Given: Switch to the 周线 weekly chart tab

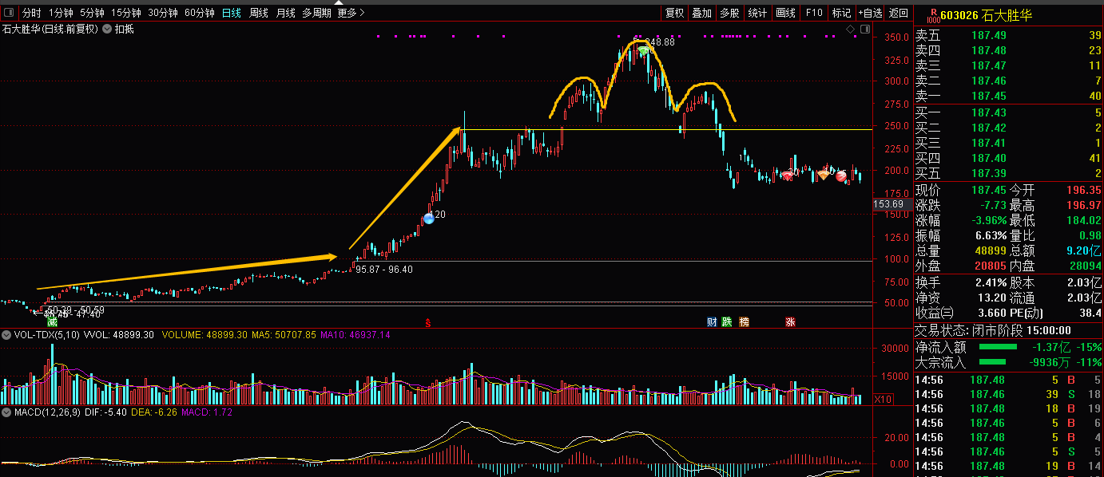Looking at the screenshot, I should tap(259, 13).
